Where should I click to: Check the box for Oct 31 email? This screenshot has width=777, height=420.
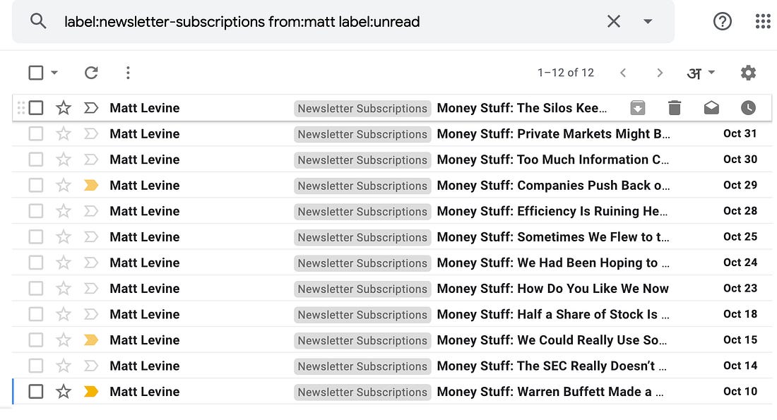(x=36, y=133)
